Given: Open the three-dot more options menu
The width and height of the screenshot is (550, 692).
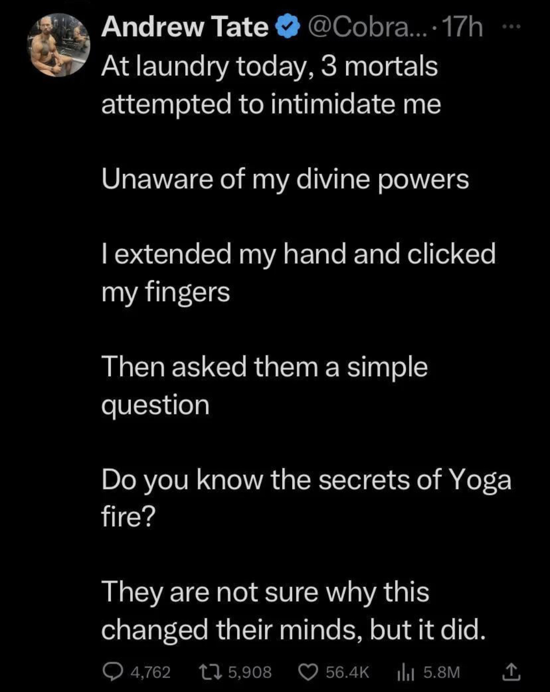Looking at the screenshot, I should pyautogui.click(x=512, y=27).
